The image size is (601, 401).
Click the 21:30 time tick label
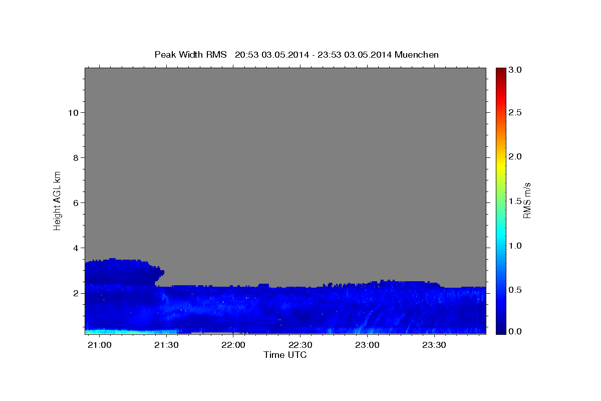coord(166,345)
